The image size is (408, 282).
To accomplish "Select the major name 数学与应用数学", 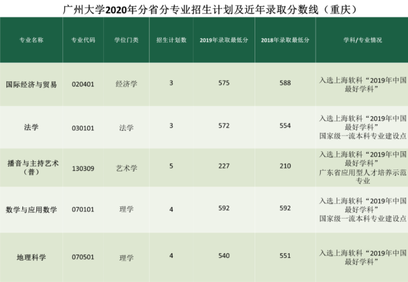I will tap(31, 210).
